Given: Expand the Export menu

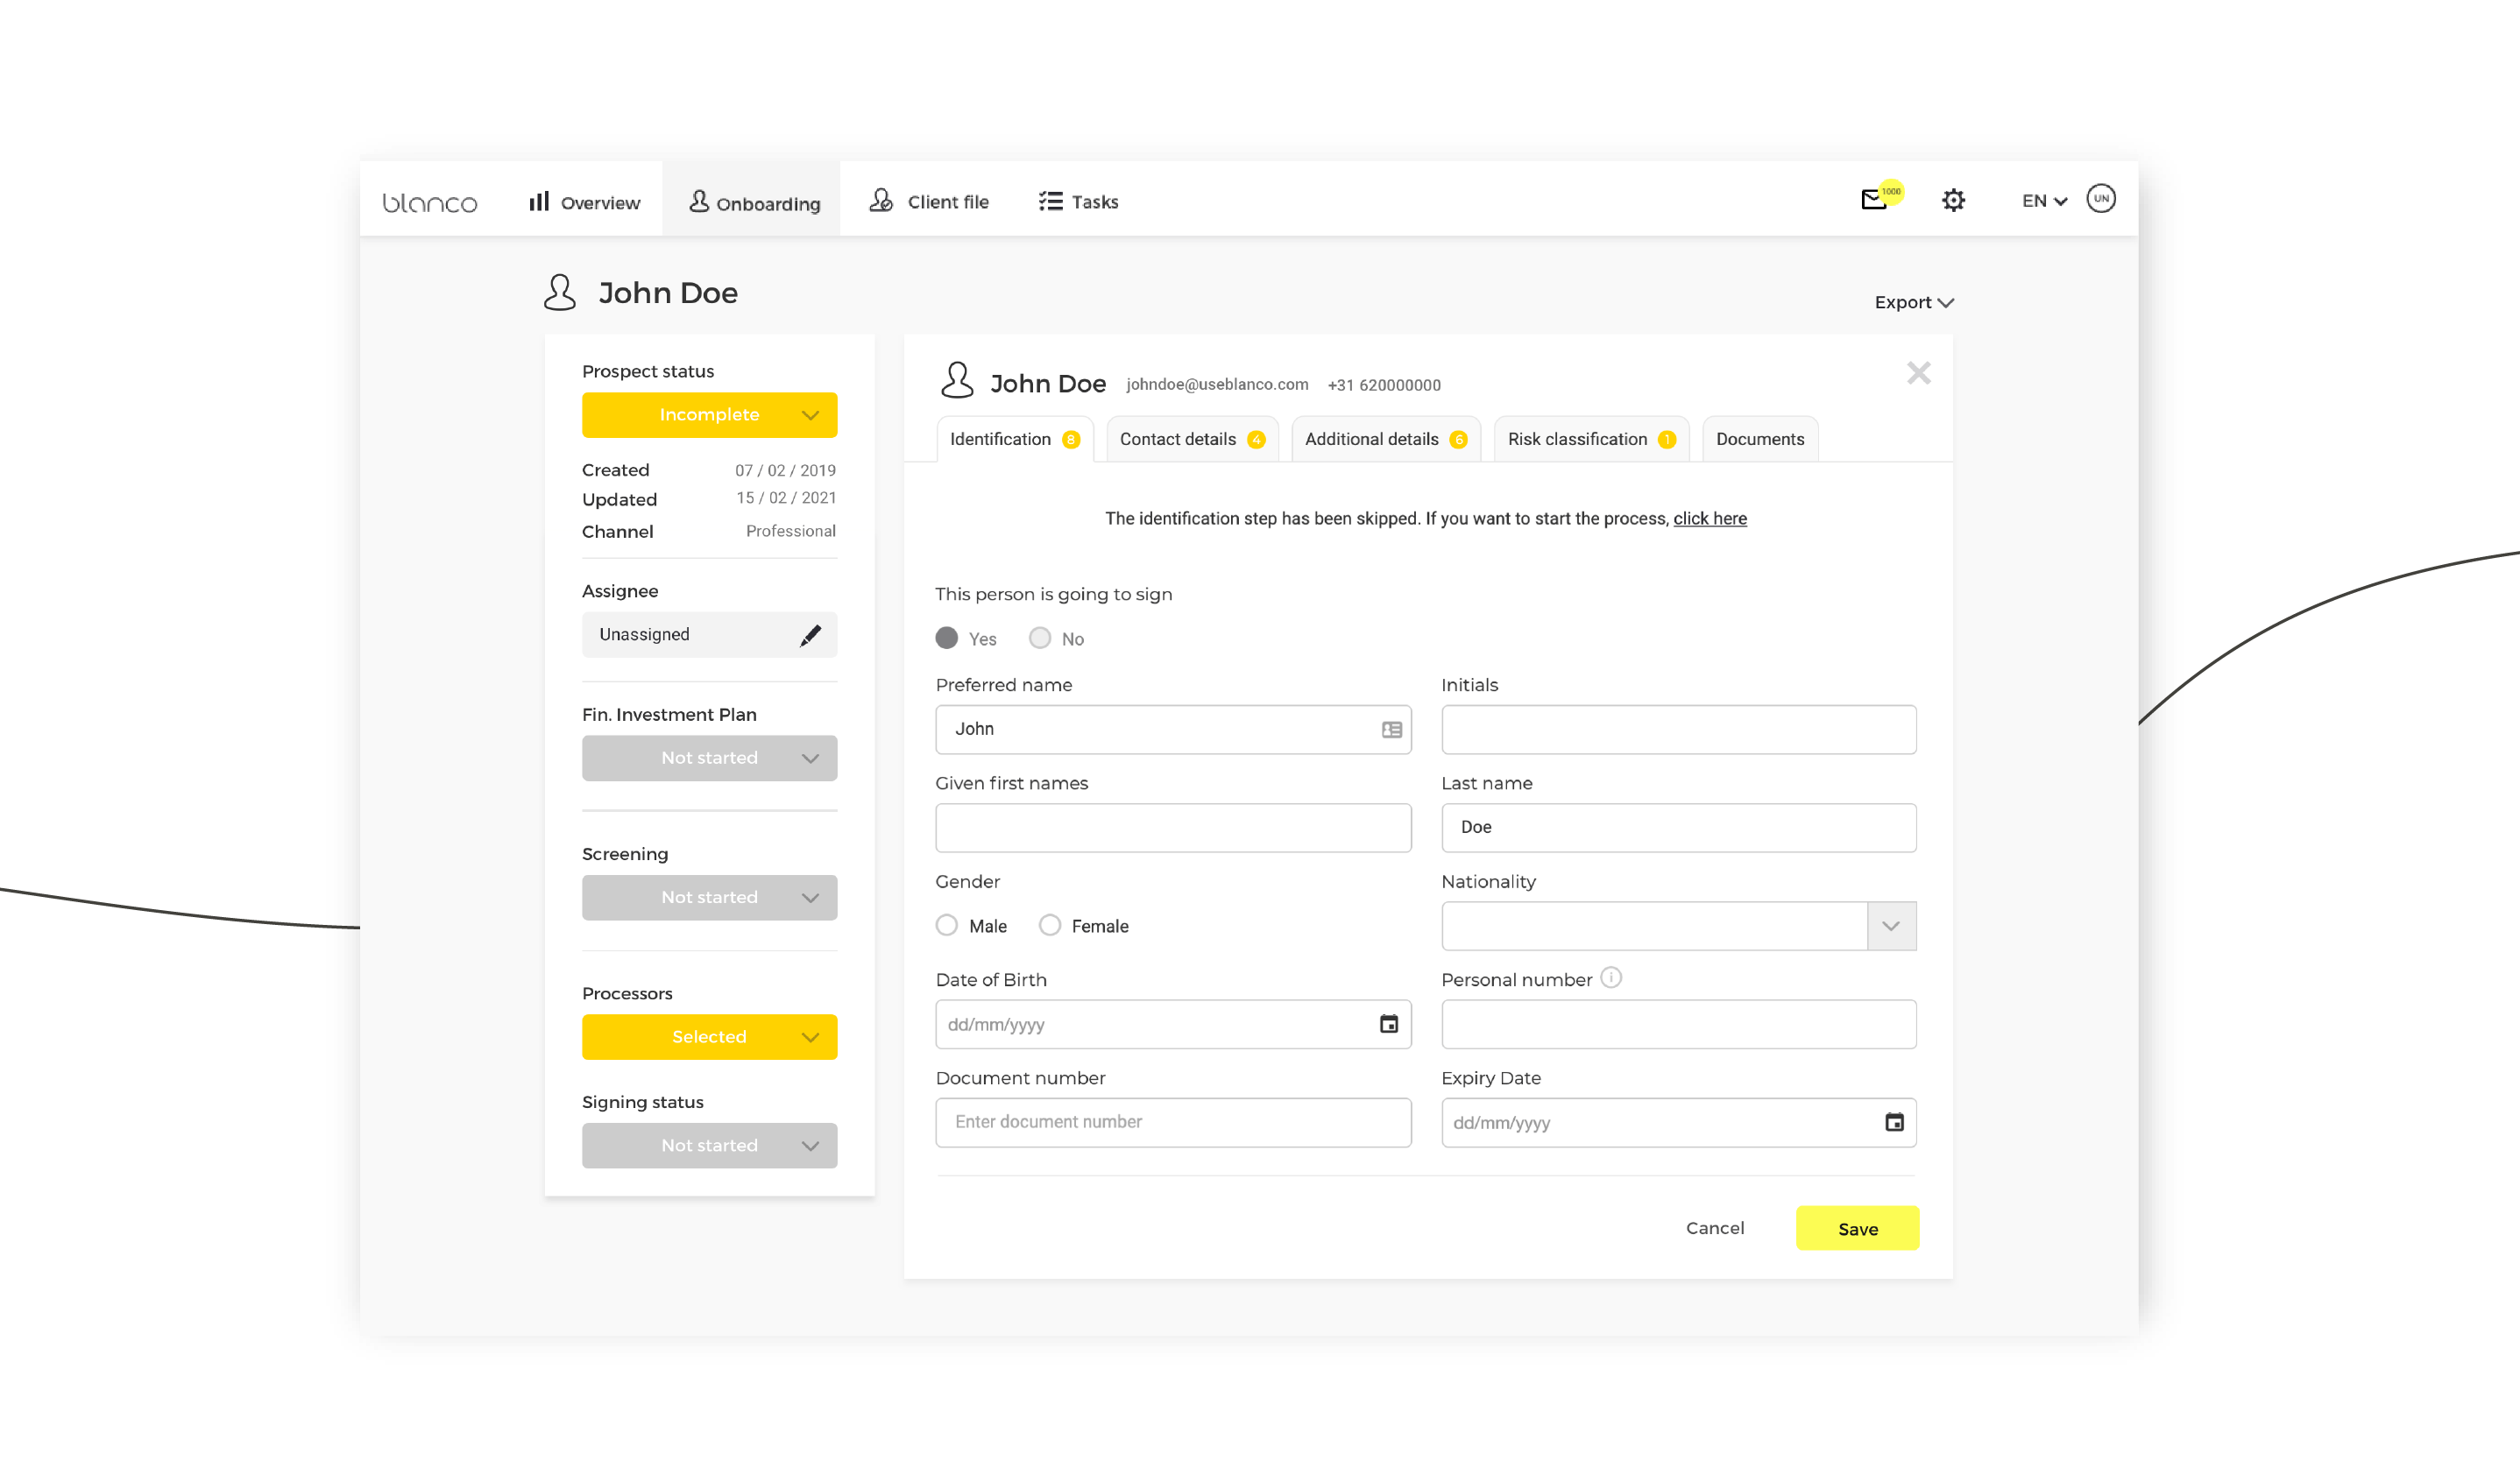Looking at the screenshot, I should pyautogui.click(x=1913, y=303).
